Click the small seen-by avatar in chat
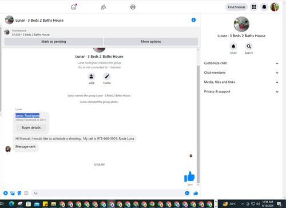Image resolution: width=286 pixels, height=208 pixels. 191,156
